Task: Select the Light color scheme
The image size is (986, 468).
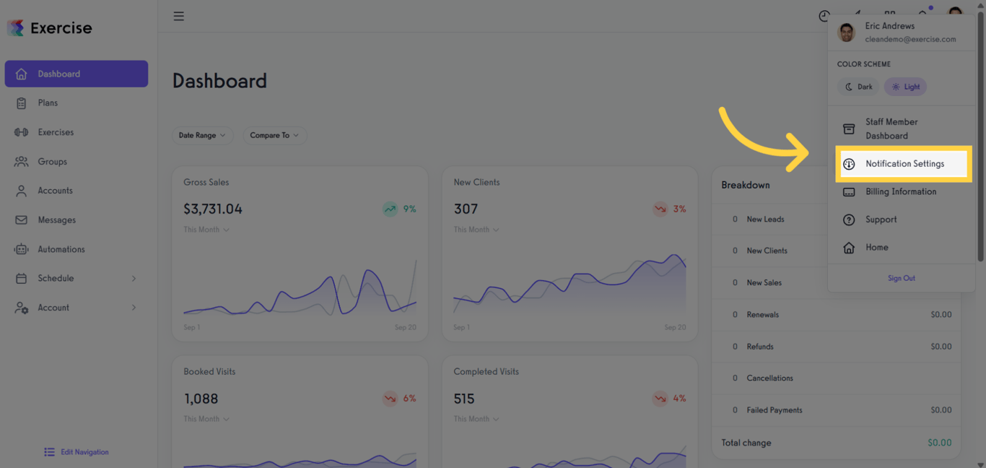Action: 905,87
